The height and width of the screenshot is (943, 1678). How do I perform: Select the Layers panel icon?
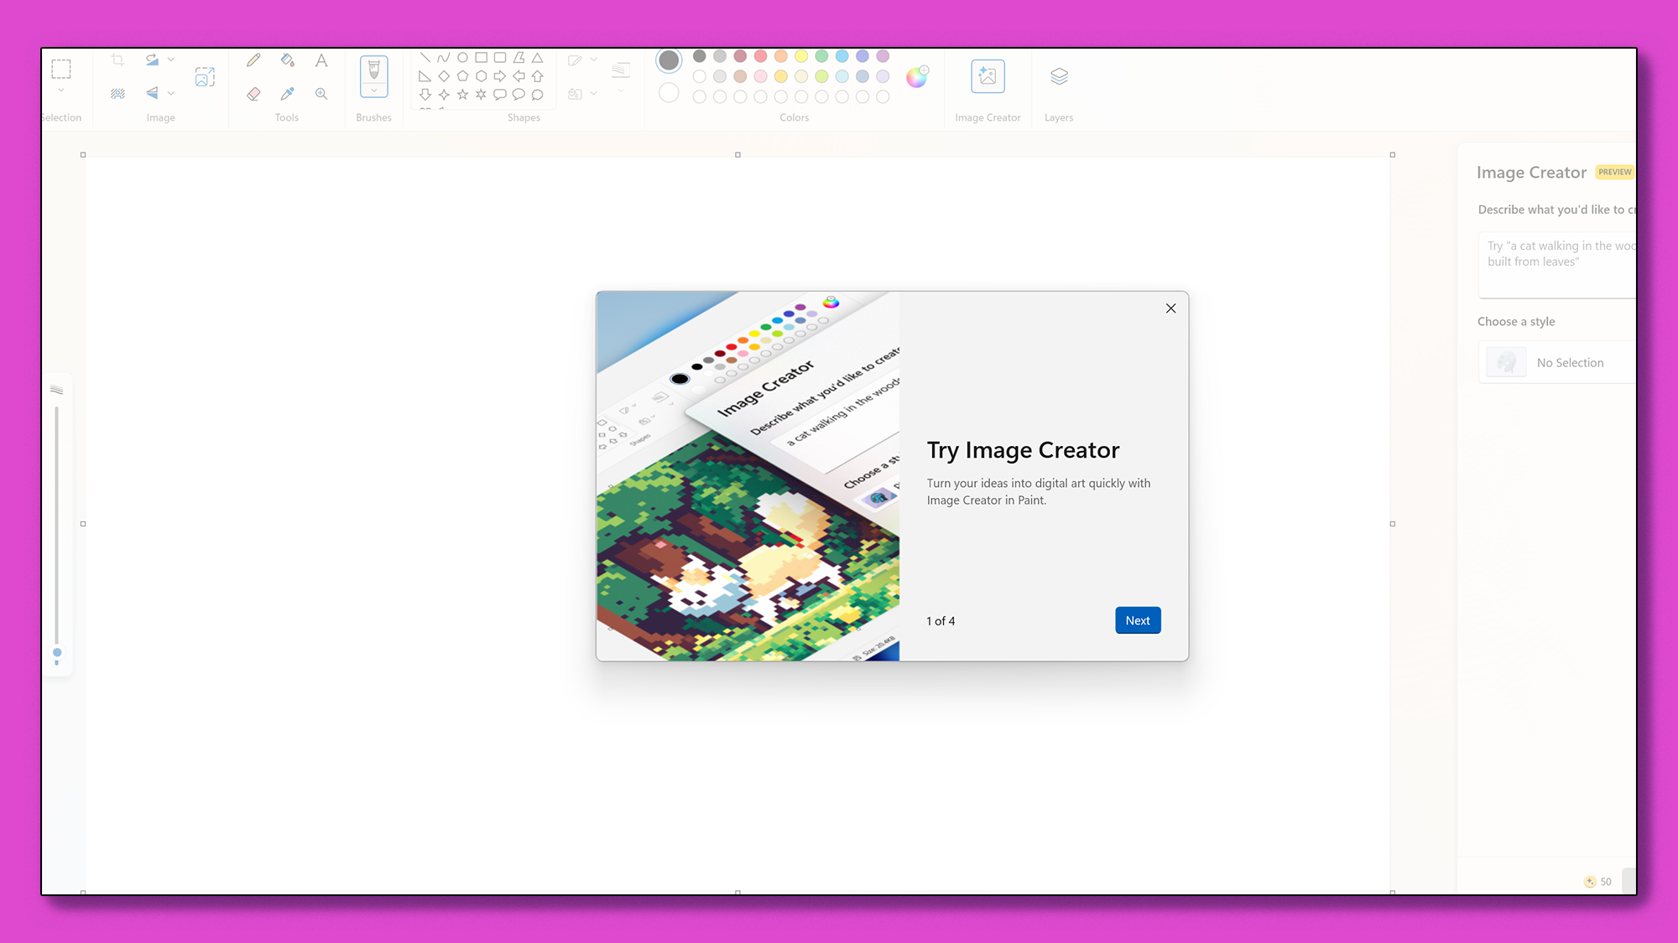click(x=1059, y=76)
